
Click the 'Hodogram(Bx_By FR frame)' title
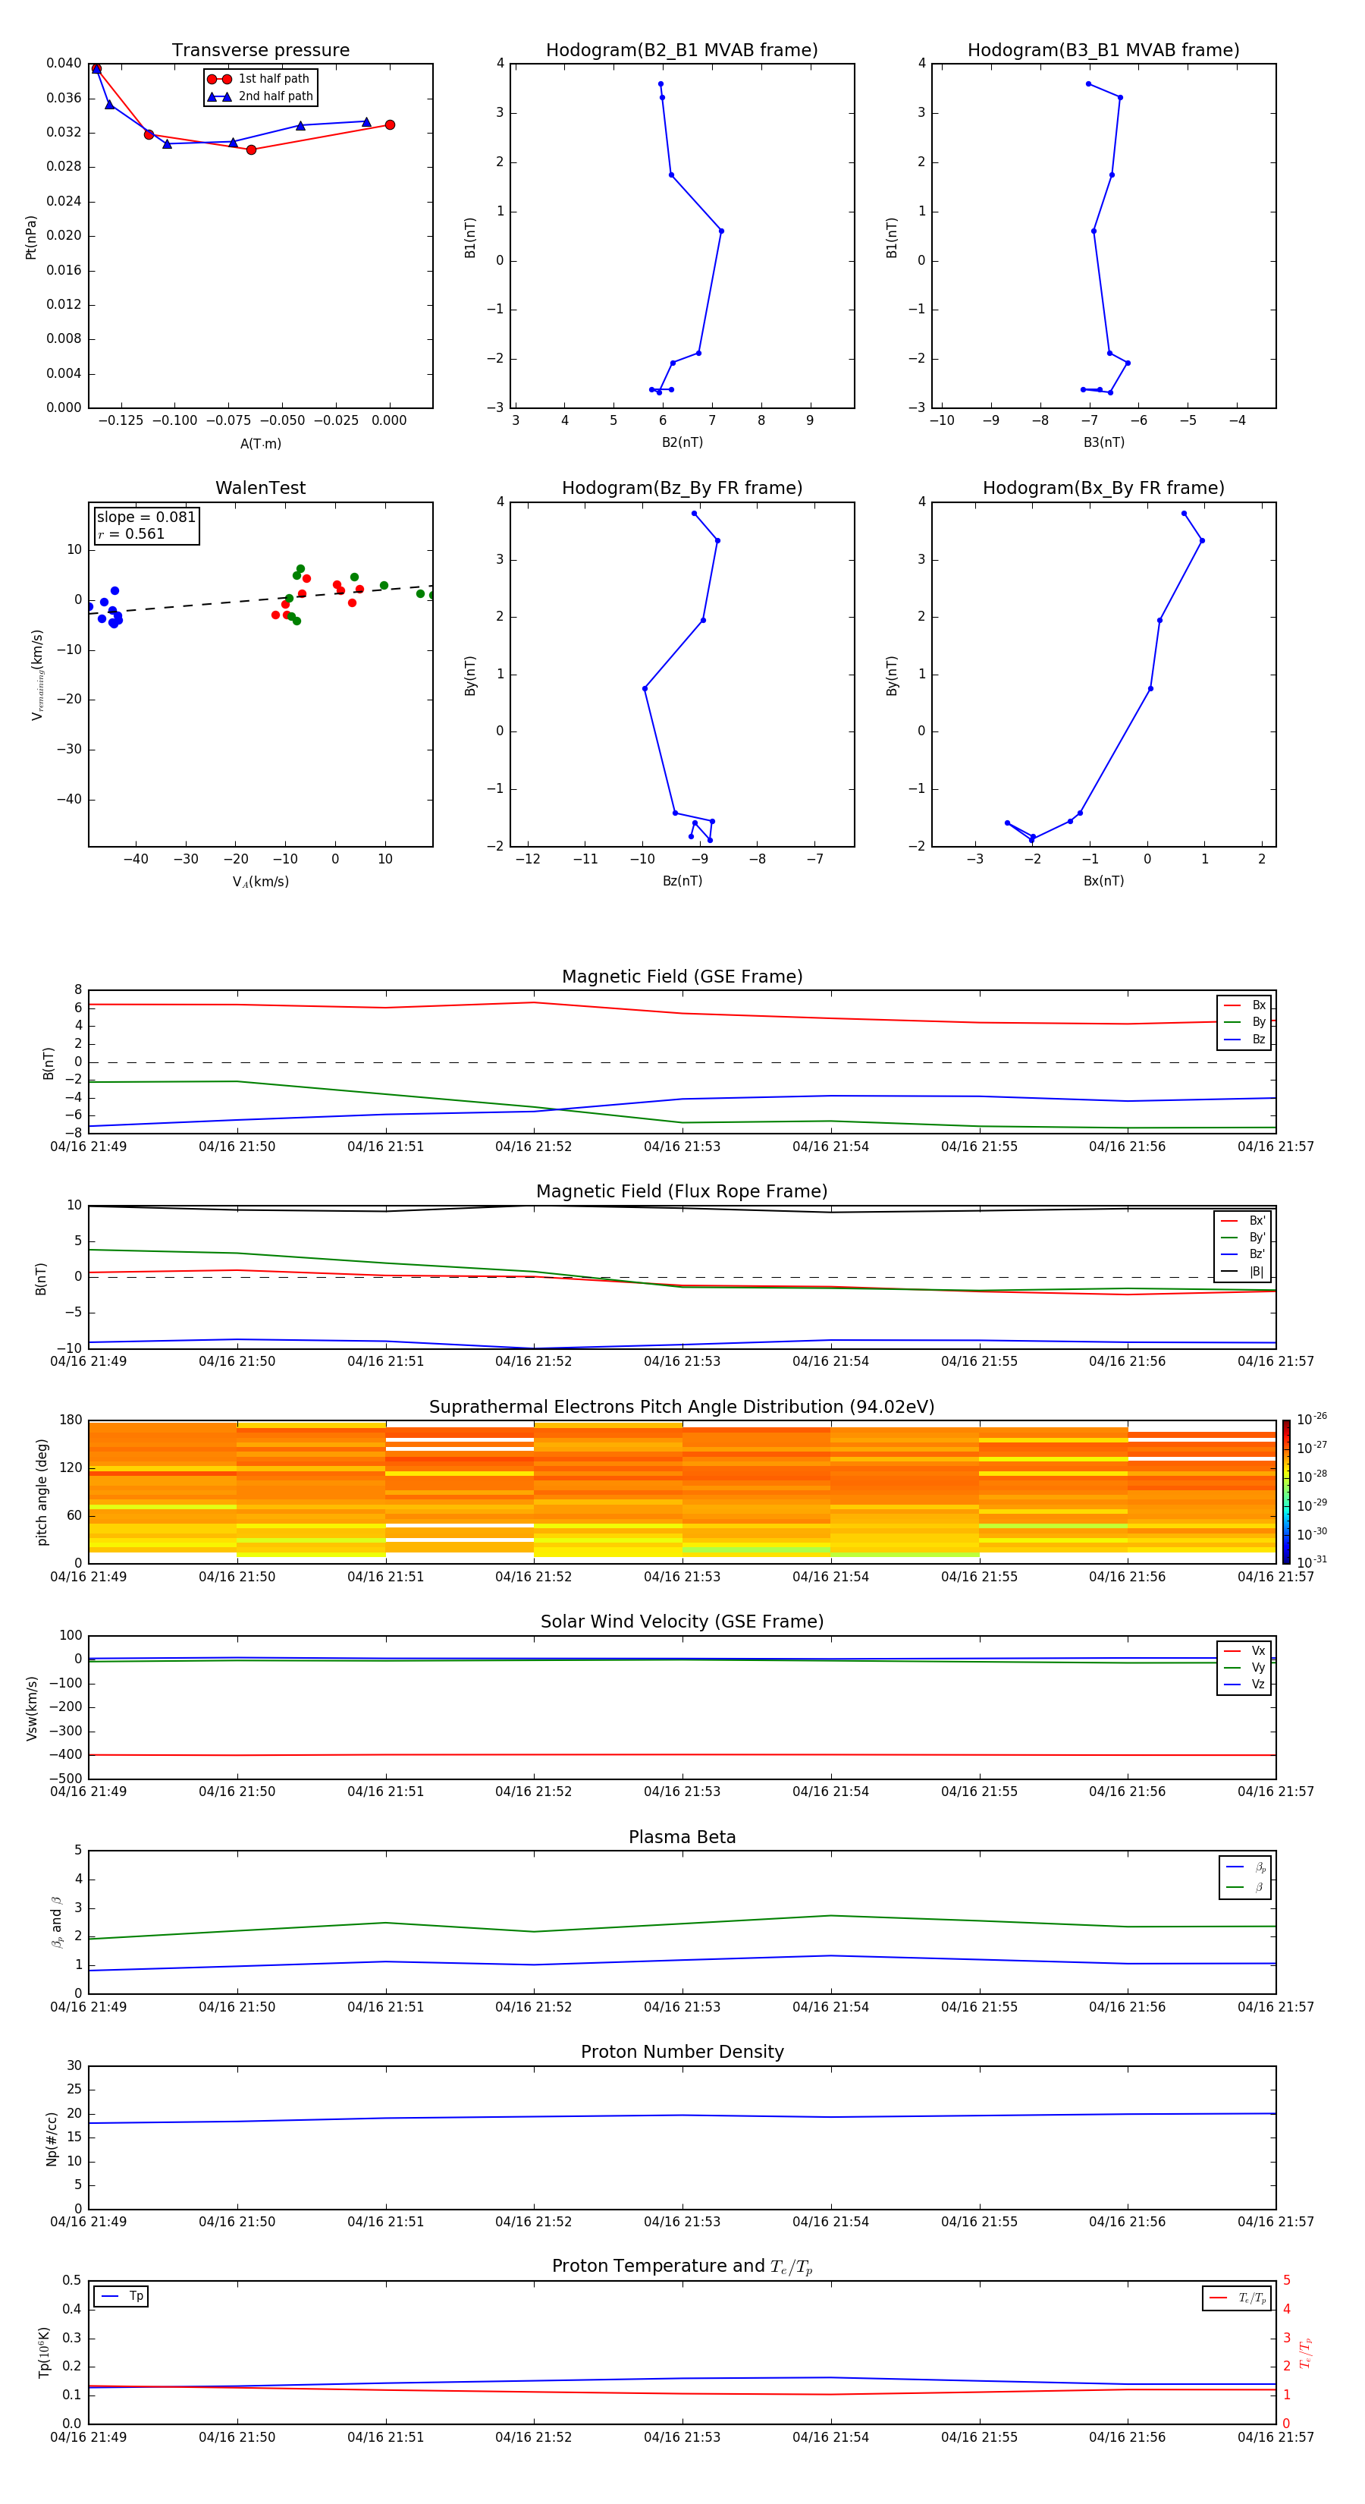coord(1103,488)
